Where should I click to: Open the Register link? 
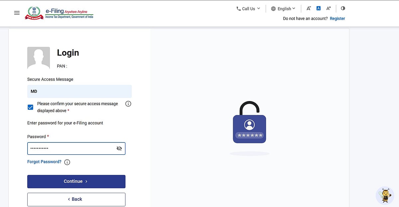[337, 19]
